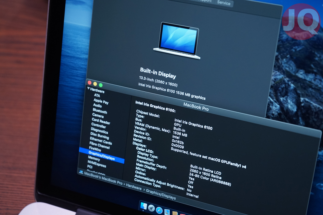Click the 1536 MB VRAM value
Screen dimensions: 323x215
[x=180, y=133]
